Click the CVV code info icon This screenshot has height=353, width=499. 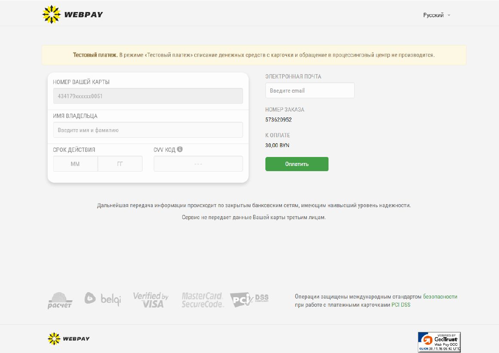(x=180, y=149)
